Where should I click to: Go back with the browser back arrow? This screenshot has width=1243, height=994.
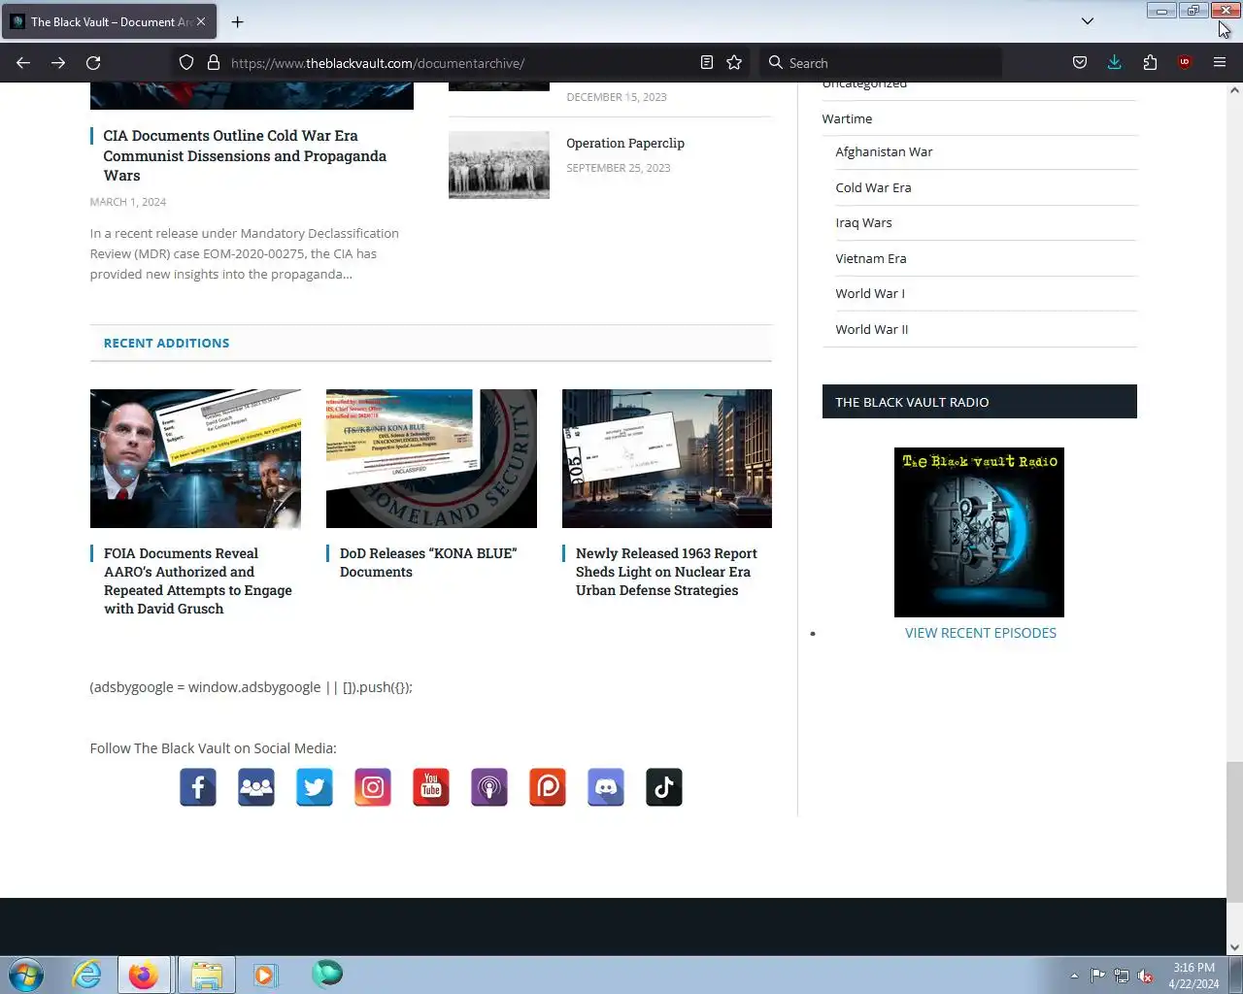[x=23, y=63]
